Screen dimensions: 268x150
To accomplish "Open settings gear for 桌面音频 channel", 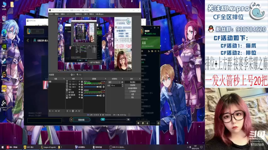I will click(x=104, y=96).
